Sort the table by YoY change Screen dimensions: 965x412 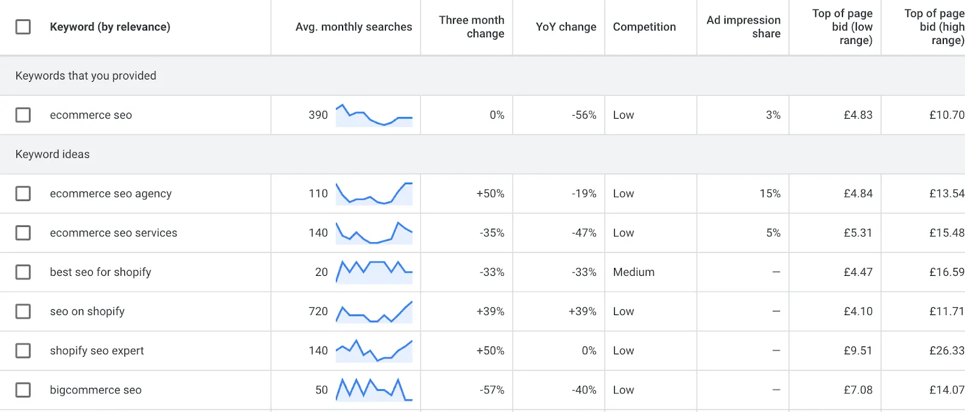[x=566, y=27]
